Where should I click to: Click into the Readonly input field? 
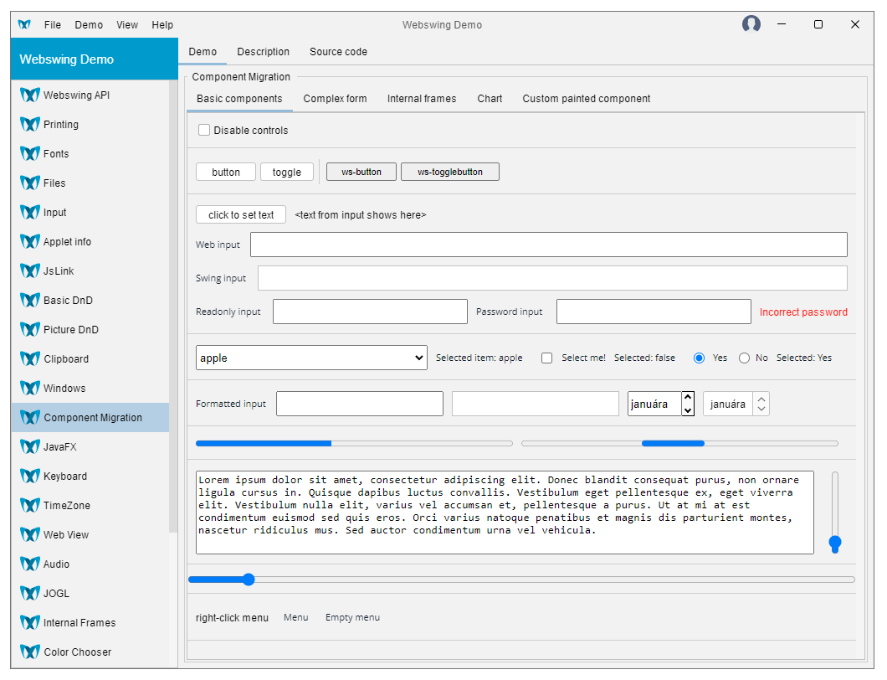click(x=370, y=312)
